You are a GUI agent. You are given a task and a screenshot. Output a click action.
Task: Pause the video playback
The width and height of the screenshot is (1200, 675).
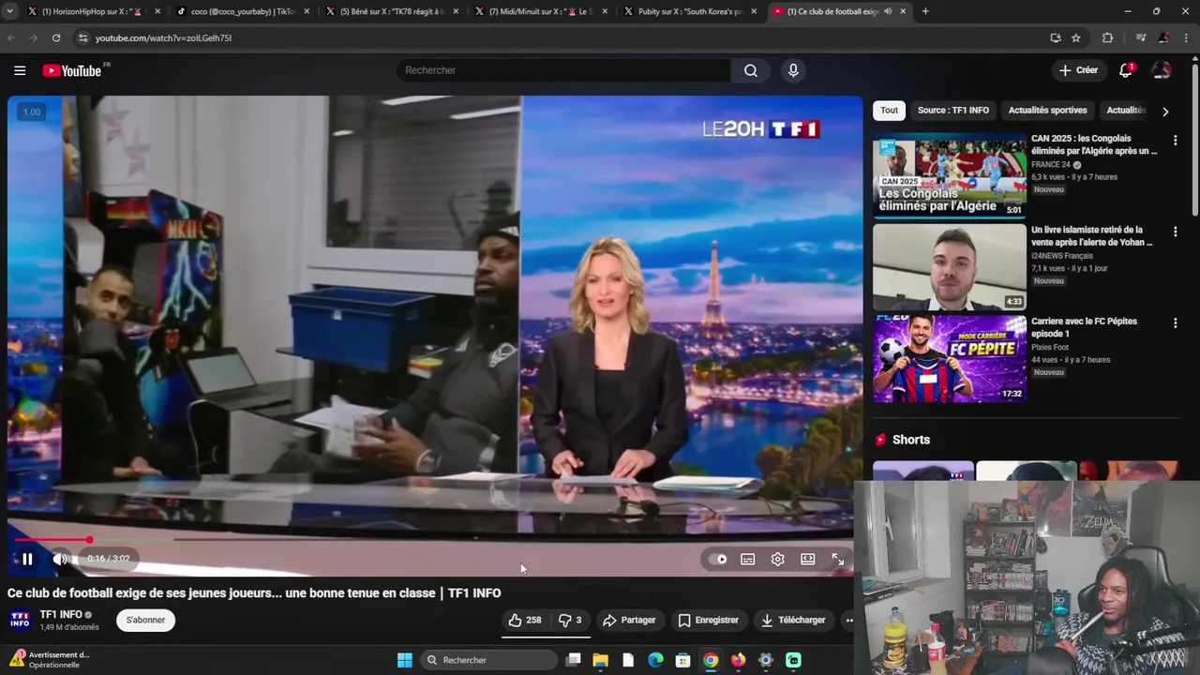click(x=27, y=559)
